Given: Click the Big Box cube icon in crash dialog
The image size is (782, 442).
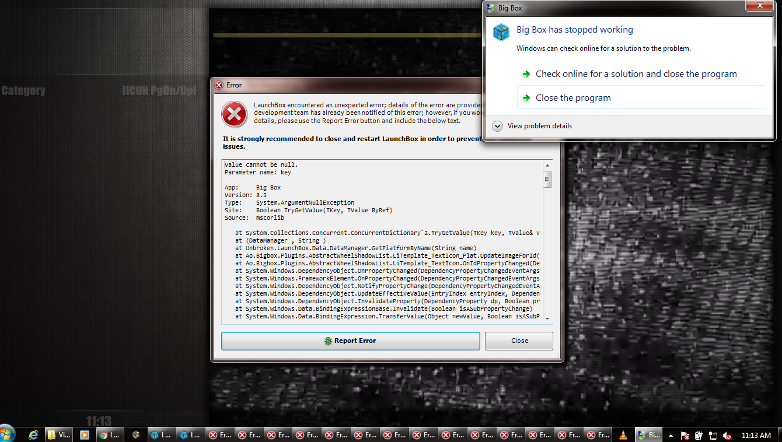Looking at the screenshot, I should click(x=501, y=32).
